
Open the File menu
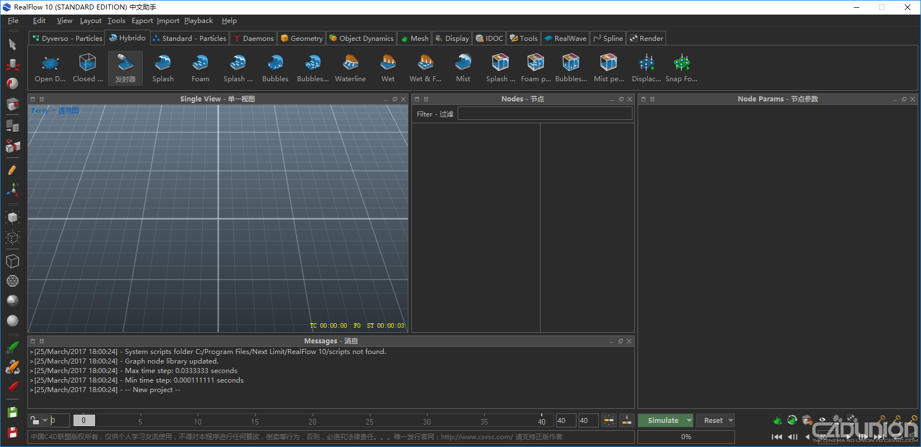(x=13, y=21)
